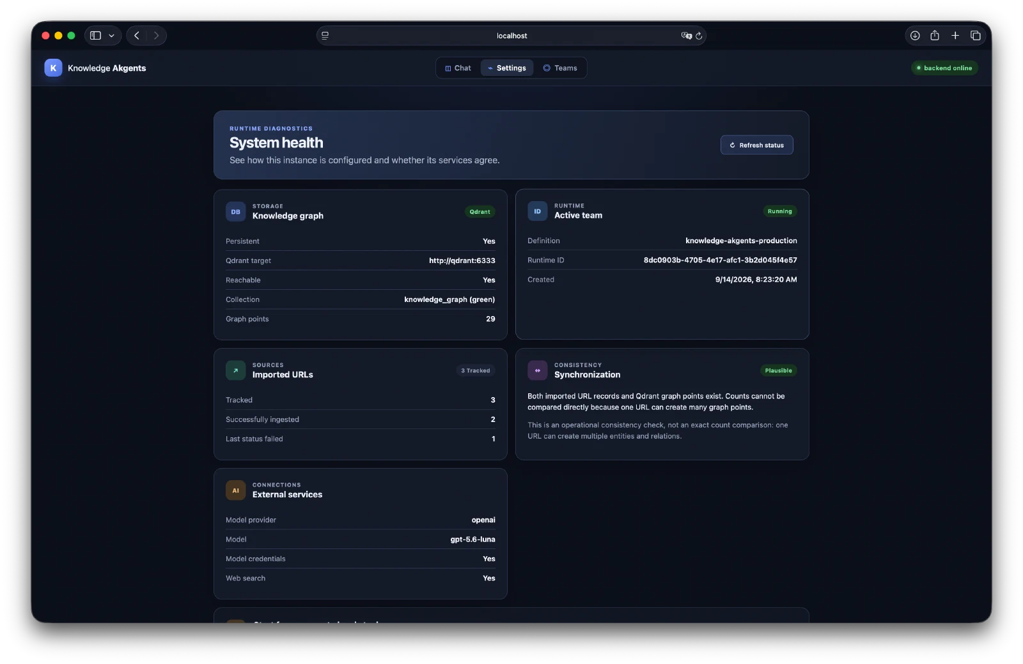Select the Qdrant target value http://qdrant:6333
This screenshot has height=664, width=1023.
click(462, 260)
